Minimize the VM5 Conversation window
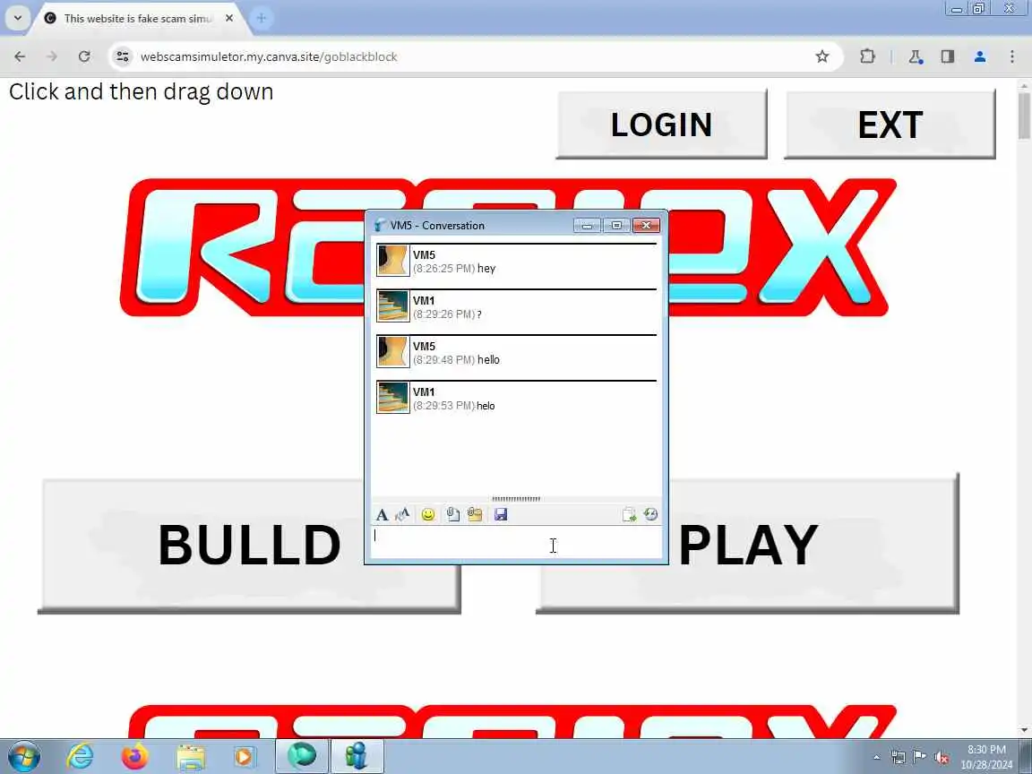The image size is (1032, 774). [587, 225]
